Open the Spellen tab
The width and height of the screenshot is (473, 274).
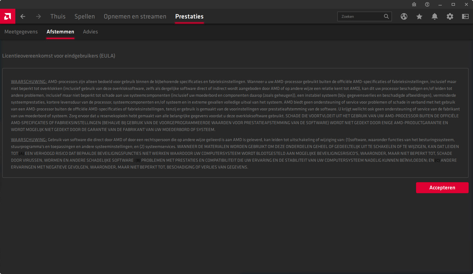click(85, 16)
